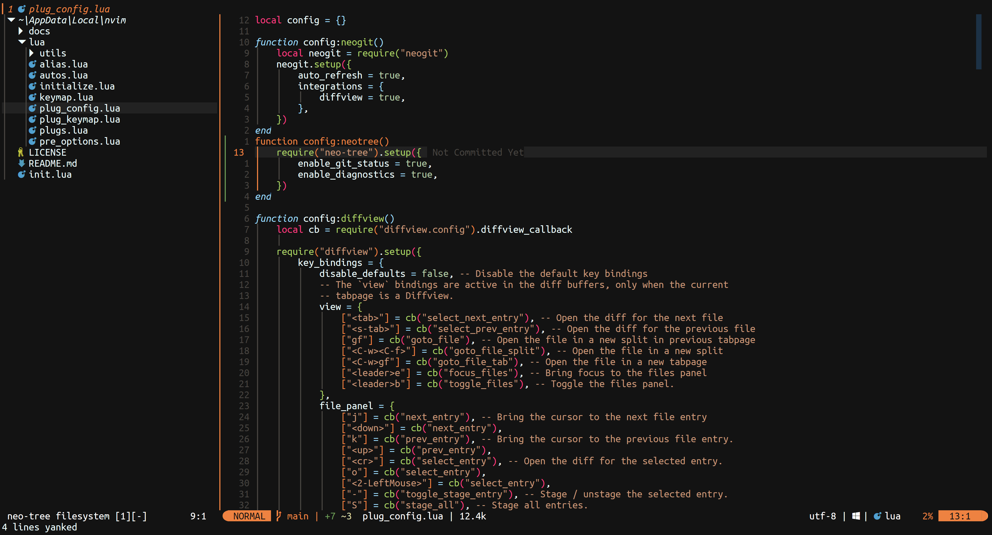Viewport: 992px width, 535px height.
Task: Click the lua icon in the buffer tab
Action: (x=22, y=9)
